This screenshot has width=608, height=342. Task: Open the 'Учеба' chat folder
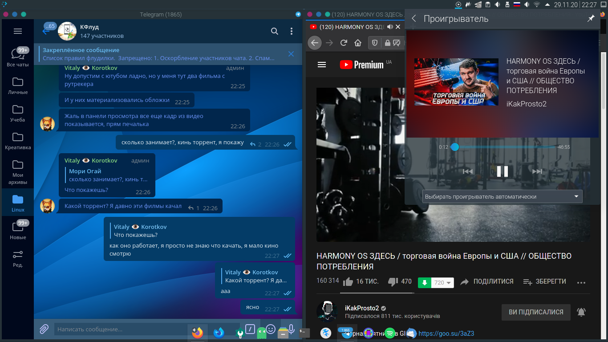(x=17, y=113)
